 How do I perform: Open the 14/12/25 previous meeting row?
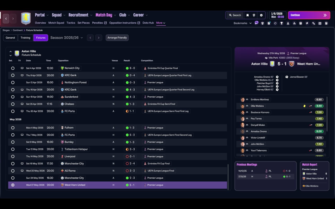tap(265, 171)
